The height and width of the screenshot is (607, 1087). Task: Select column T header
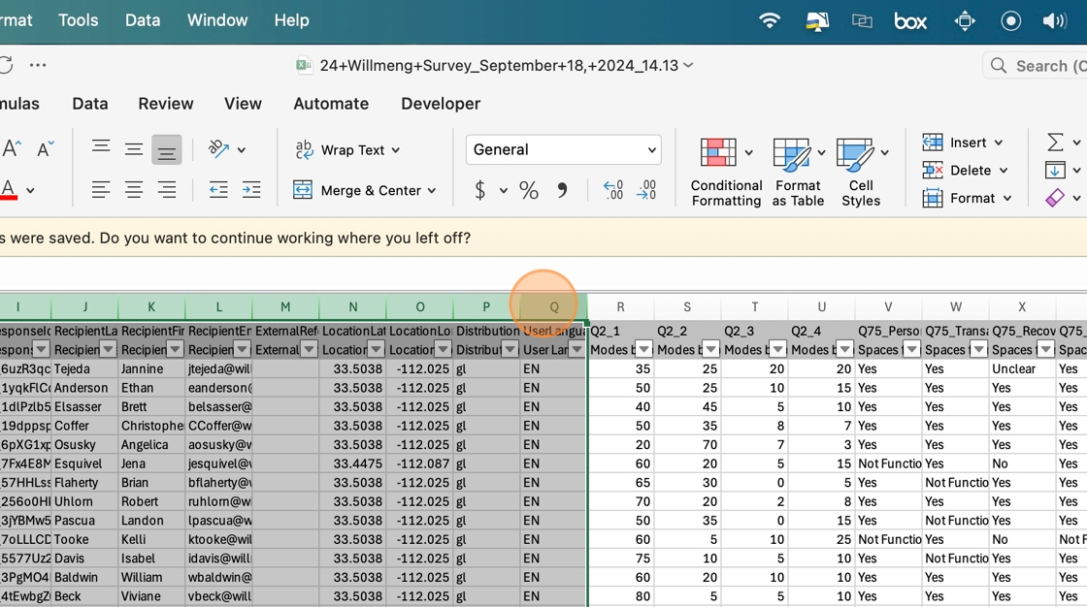pos(754,307)
